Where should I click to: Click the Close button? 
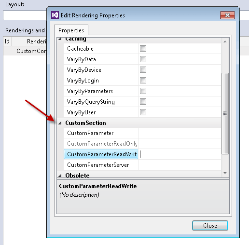coord(210,225)
